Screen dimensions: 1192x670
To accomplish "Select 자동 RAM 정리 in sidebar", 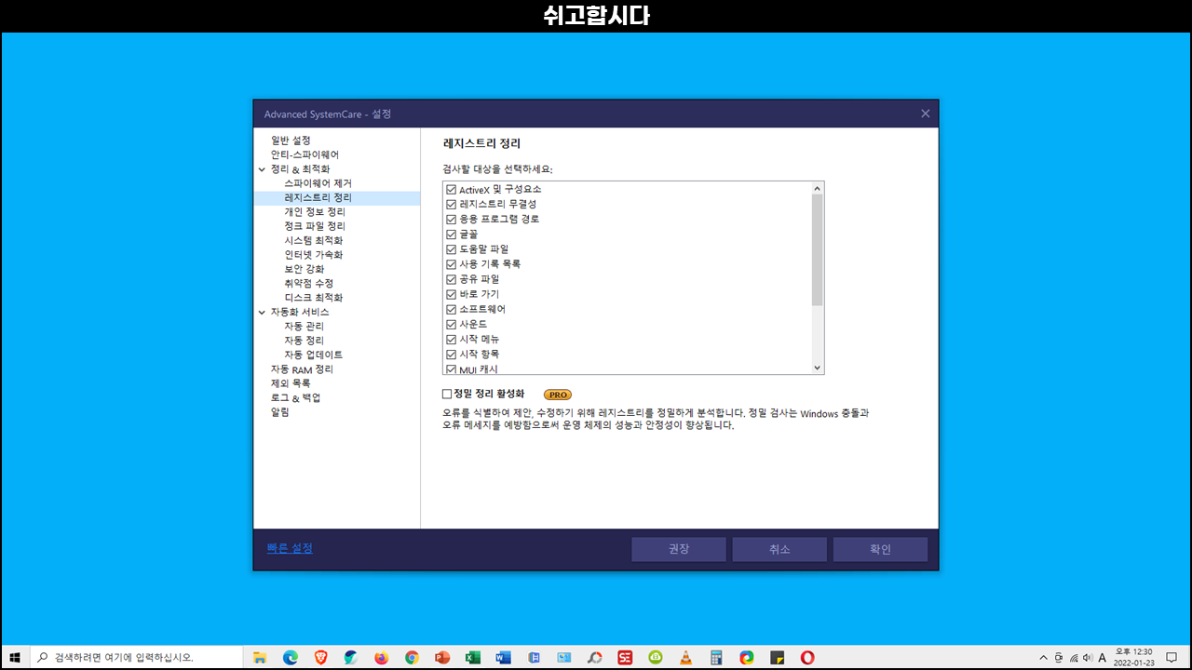I will 302,369.
